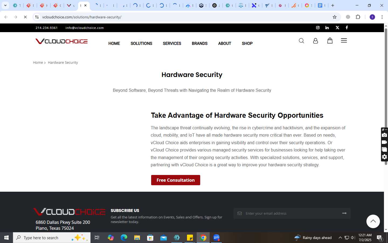Viewport: 388px width, 243px height.
Task: Open the Instagram icon in the top bar
Action: point(318,28)
